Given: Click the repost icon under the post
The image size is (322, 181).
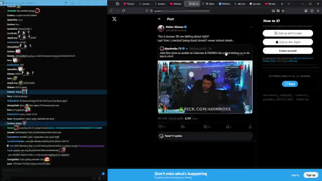Looking at the screenshot, I should [x=183, y=127].
